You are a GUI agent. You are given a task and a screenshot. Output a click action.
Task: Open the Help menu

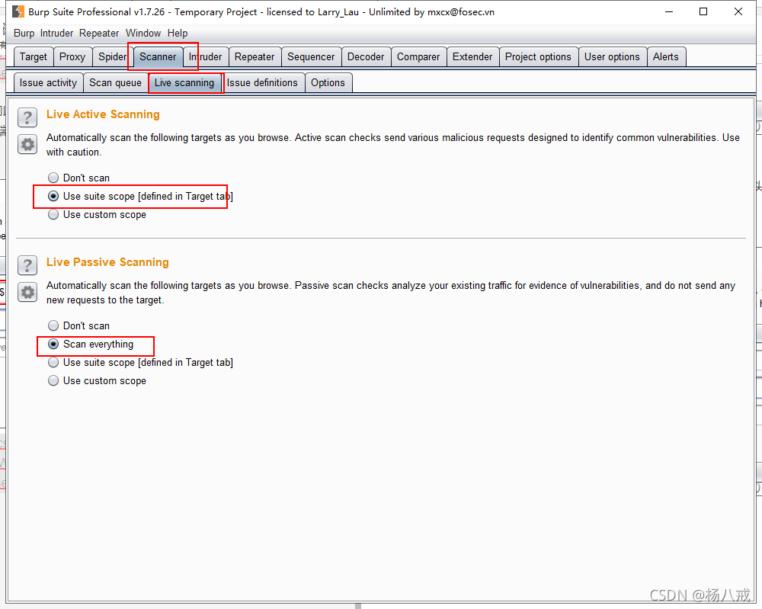coord(178,33)
